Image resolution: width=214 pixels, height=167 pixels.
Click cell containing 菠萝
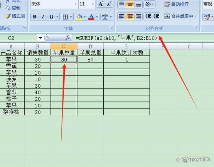coord(12,79)
